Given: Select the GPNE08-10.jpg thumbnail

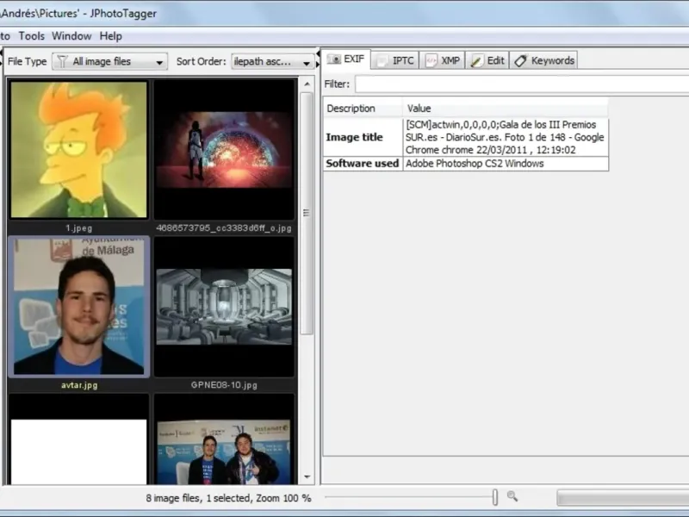Looking at the screenshot, I should (x=224, y=307).
